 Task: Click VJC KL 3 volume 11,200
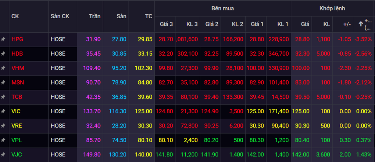pyautogui.click(x=190, y=155)
